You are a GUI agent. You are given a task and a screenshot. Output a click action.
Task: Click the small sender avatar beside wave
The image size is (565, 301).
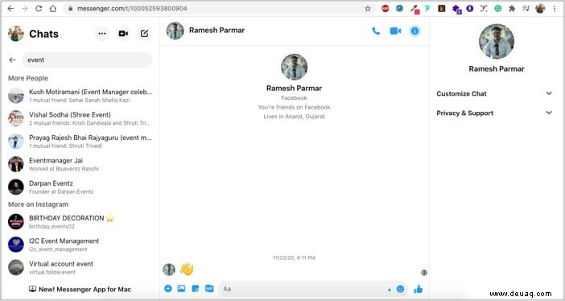click(x=169, y=270)
